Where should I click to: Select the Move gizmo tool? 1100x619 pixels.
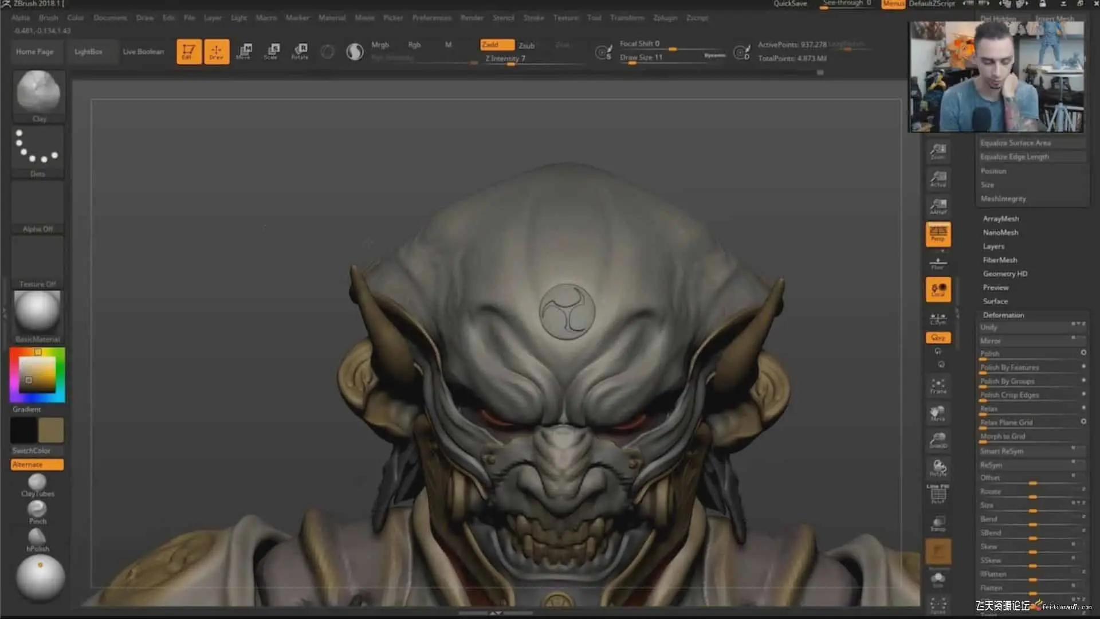pyautogui.click(x=243, y=52)
